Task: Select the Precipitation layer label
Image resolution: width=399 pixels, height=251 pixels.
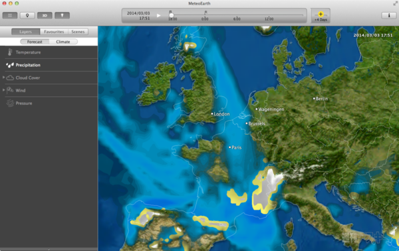Action: point(28,65)
